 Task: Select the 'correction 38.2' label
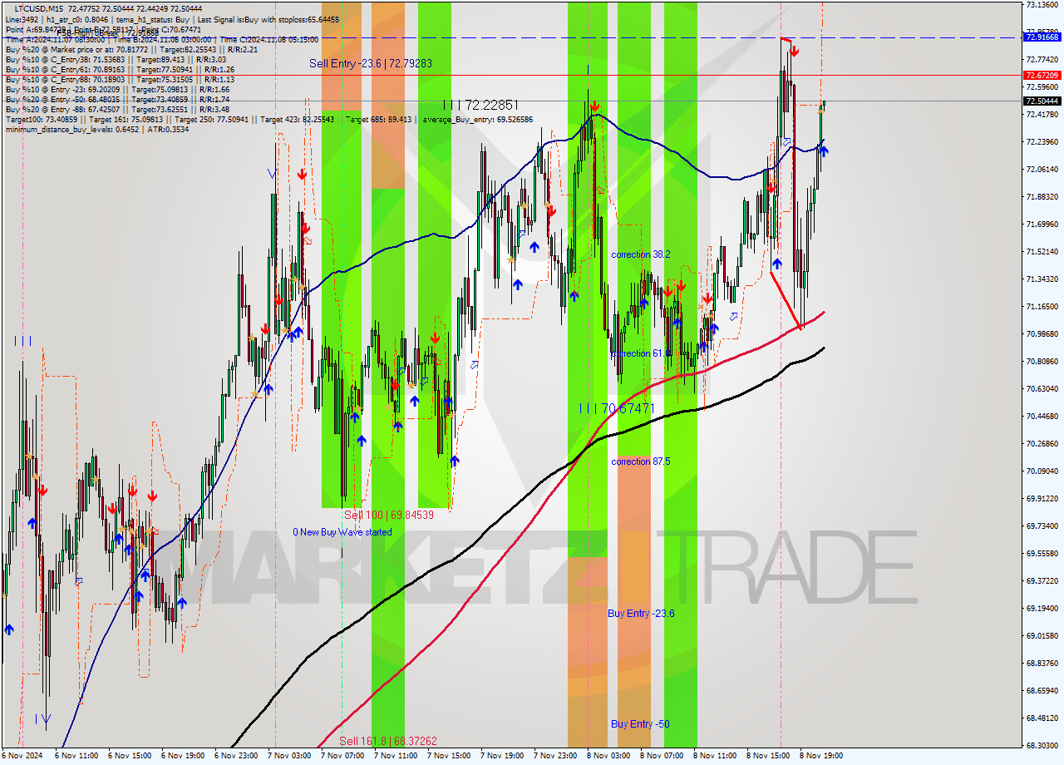641,254
